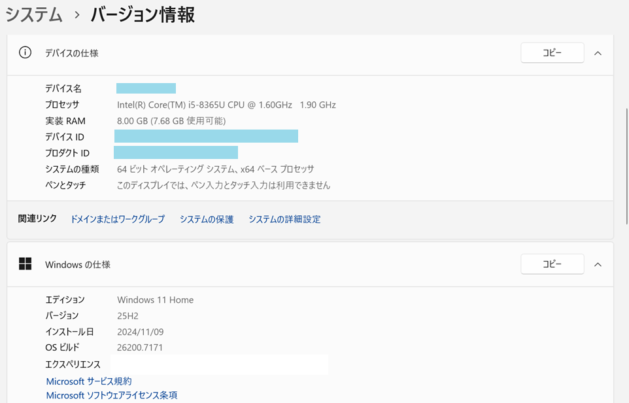
Task: Copy the Windows の仕様 details
Action: (552, 264)
